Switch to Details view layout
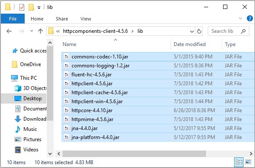 pyautogui.click(x=239, y=162)
